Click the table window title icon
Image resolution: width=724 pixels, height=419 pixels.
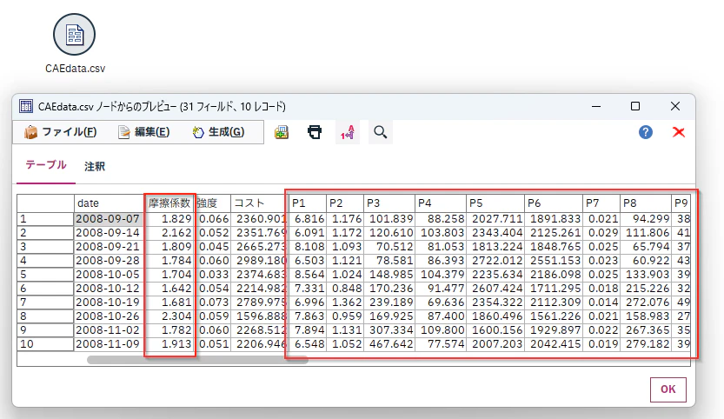(26, 106)
